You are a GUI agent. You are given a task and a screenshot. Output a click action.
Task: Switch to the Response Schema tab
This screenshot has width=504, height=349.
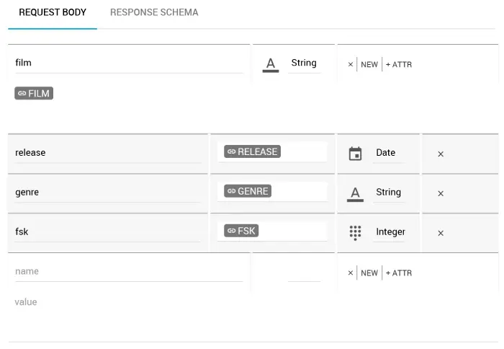tap(154, 12)
